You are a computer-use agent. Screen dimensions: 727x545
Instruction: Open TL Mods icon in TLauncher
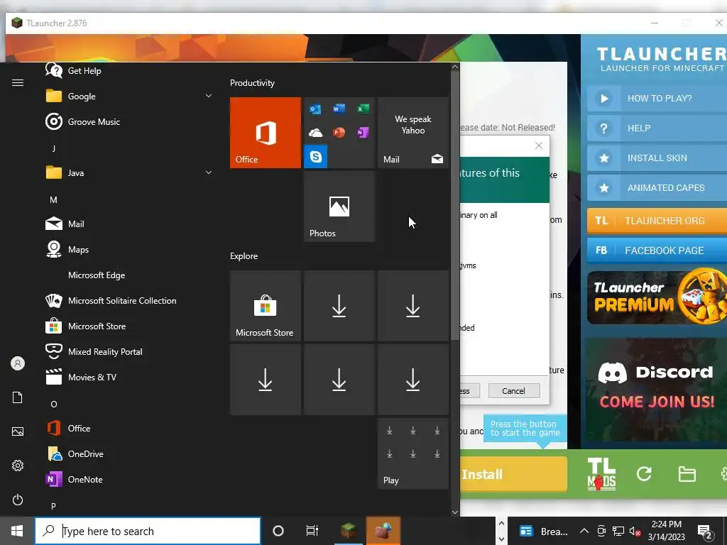(x=601, y=473)
